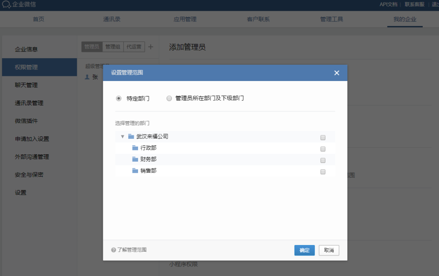The image size is (439, 276).
Task: Check the 财务部 checkbox
Action: click(x=323, y=160)
